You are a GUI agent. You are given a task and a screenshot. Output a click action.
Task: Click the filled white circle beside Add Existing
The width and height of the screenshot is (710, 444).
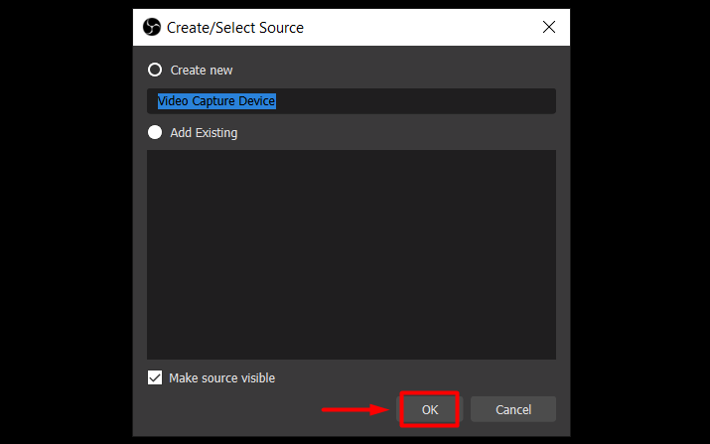tap(155, 132)
